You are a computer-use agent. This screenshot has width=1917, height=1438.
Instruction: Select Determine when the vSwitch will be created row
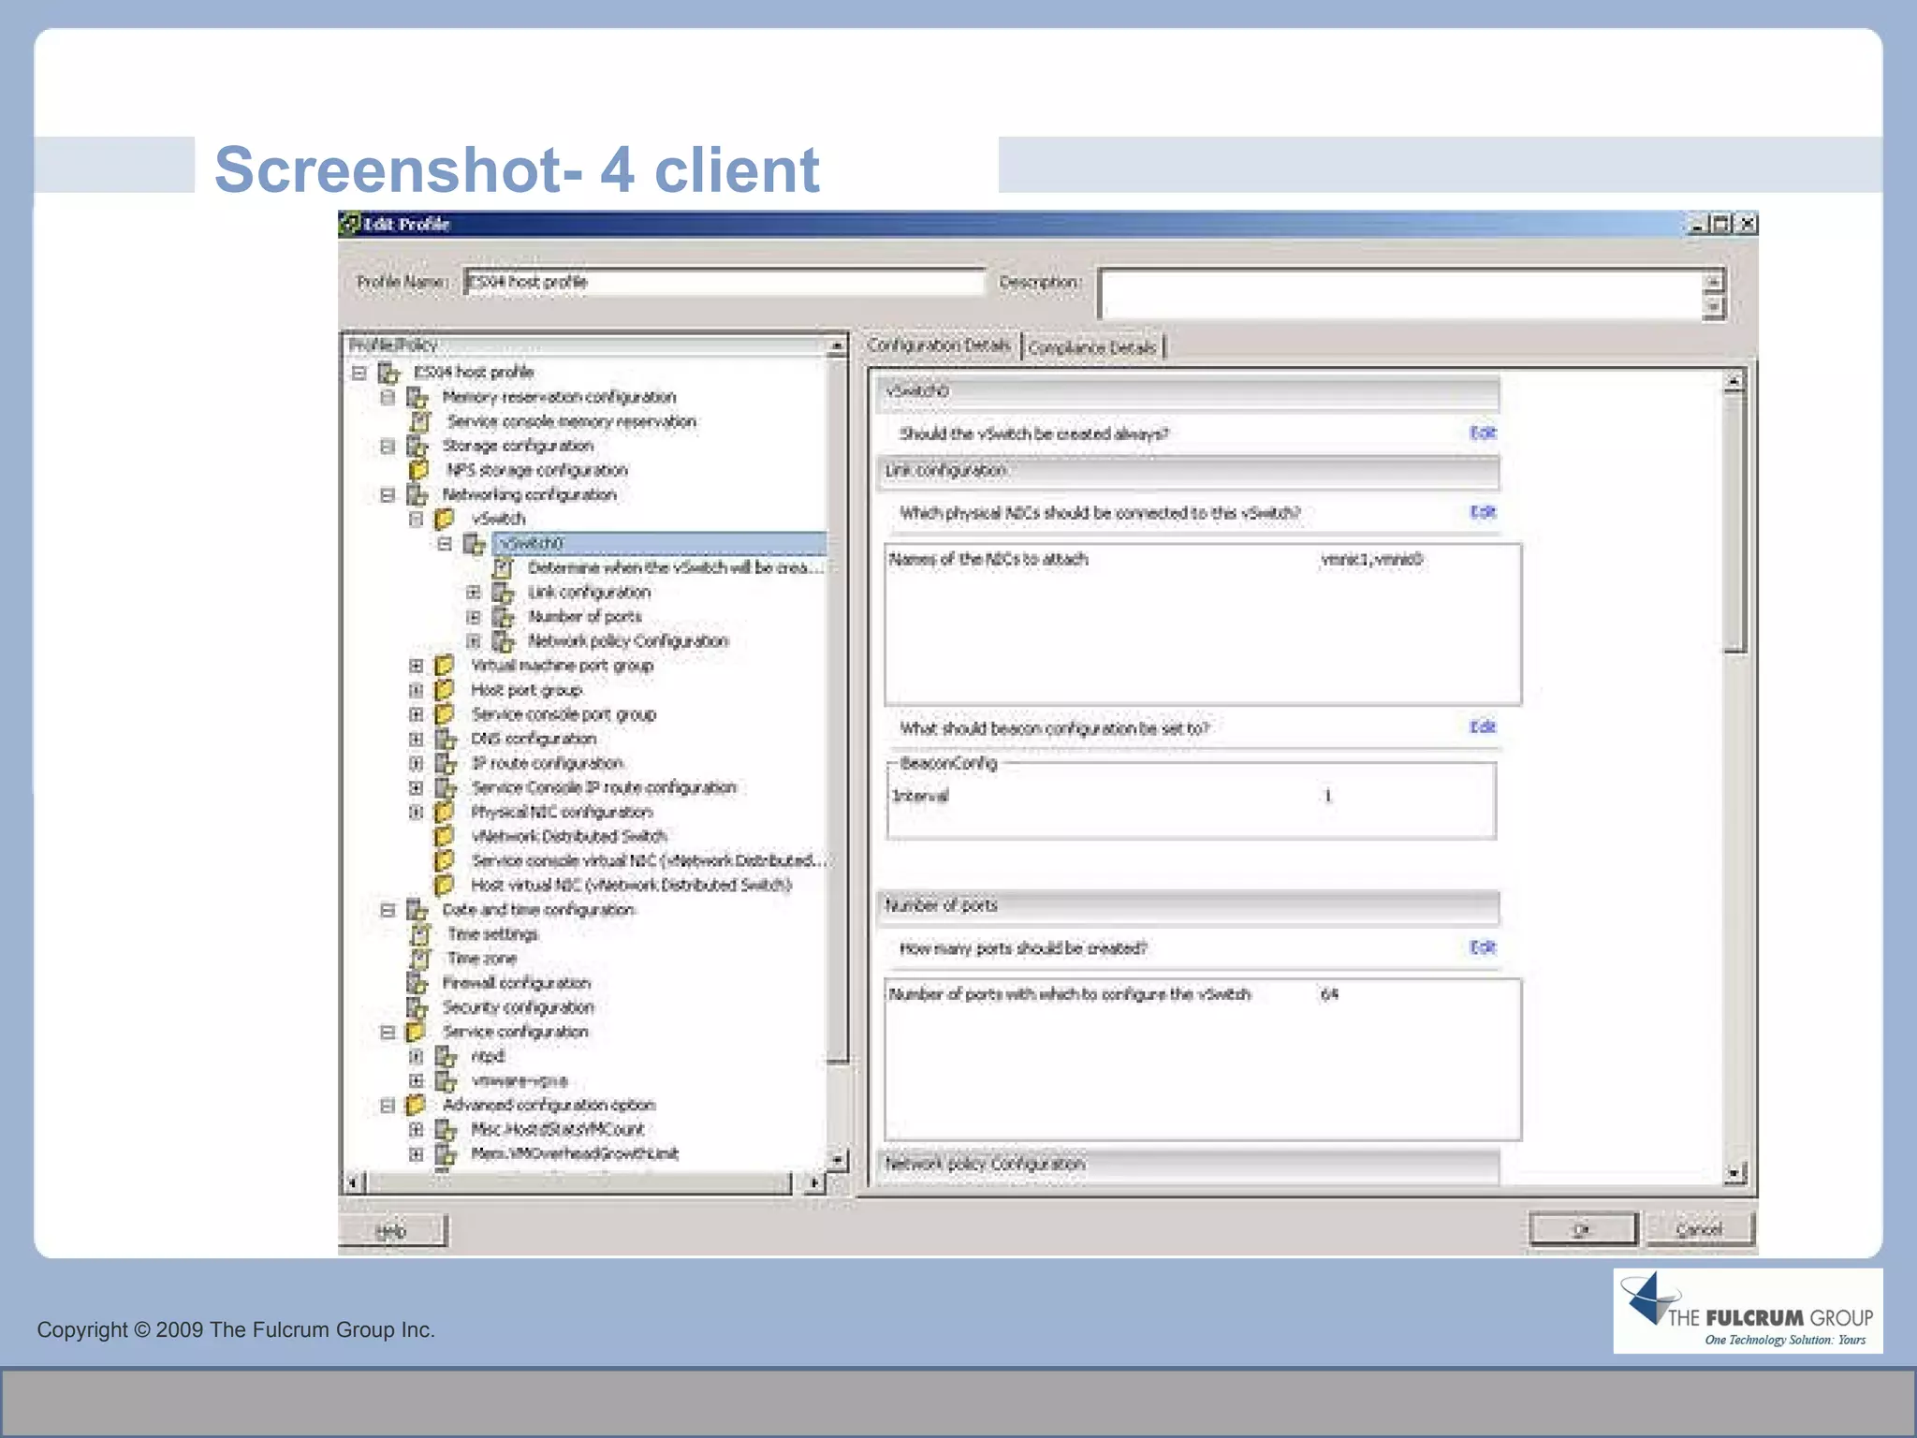[x=675, y=568]
